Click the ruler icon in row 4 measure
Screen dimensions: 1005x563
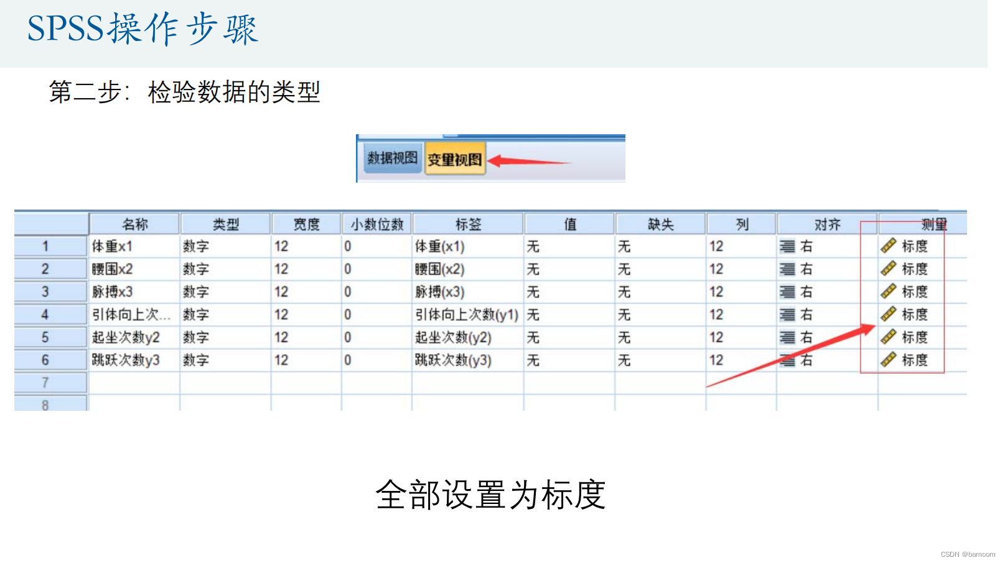(x=889, y=314)
